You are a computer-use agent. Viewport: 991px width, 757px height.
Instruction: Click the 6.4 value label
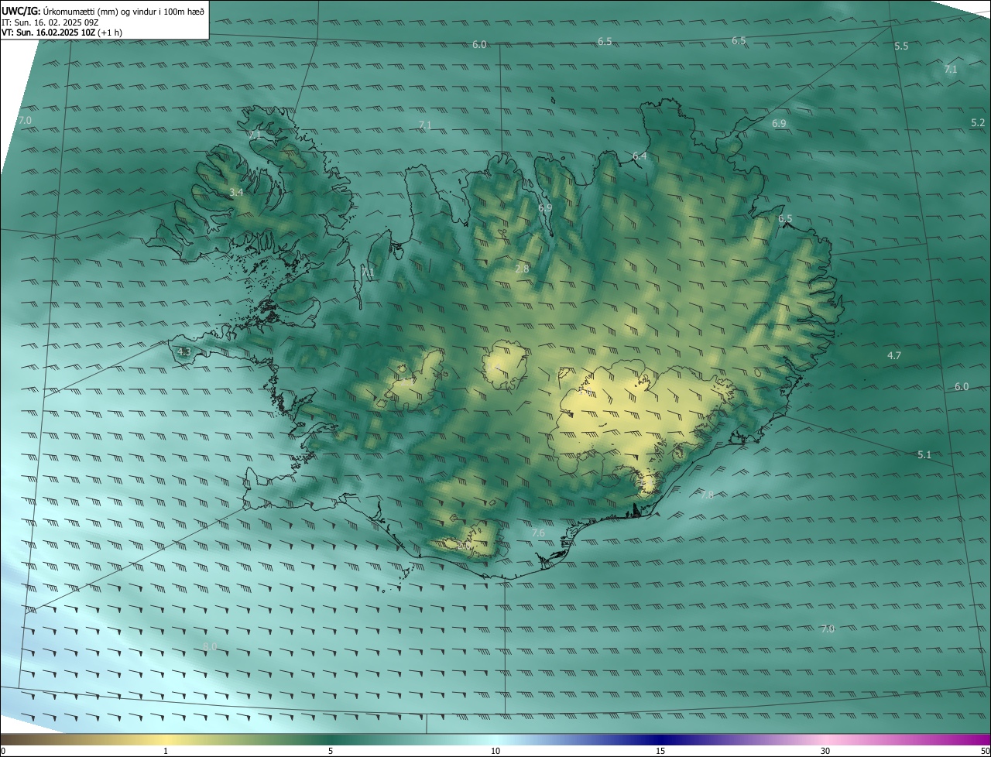tap(640, 156)
